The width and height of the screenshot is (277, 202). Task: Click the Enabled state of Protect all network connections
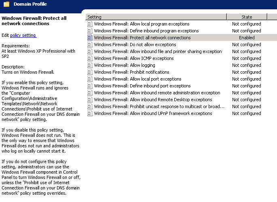[246, 38]
